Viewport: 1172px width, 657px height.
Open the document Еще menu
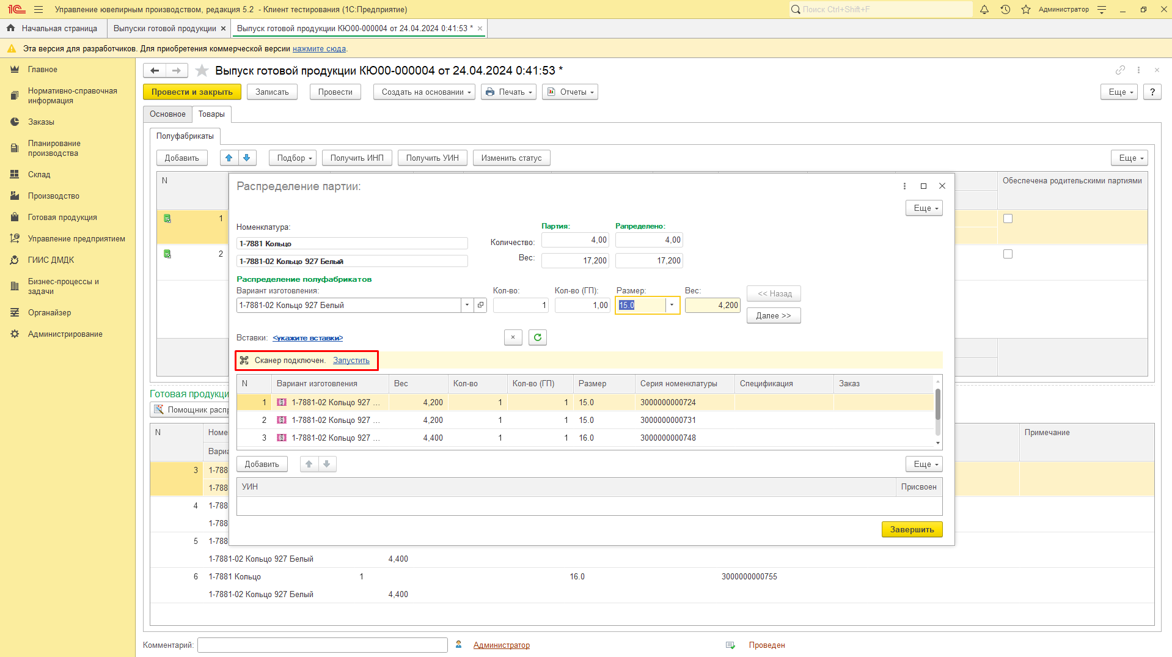click(1120, 92)
